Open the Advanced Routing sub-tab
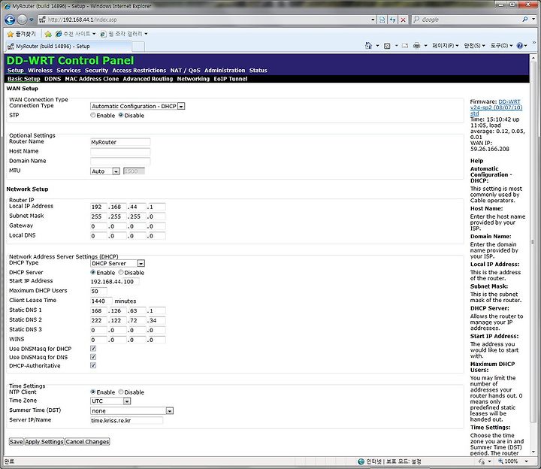Screen dimensions: 541x469 pyautogui.click(x=148, y=79)
